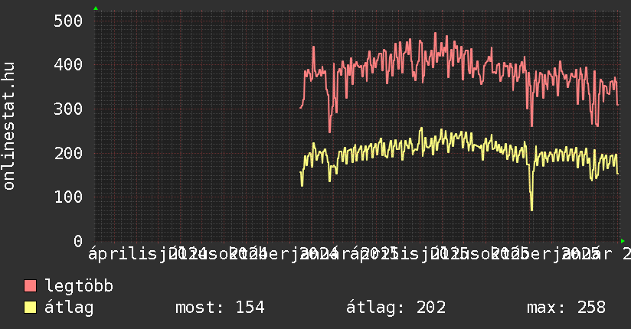This screenshot has width=631, height=329.
Task: Click the 500 y-axis label
Action: pyautogui.click(x=68, y=21)
